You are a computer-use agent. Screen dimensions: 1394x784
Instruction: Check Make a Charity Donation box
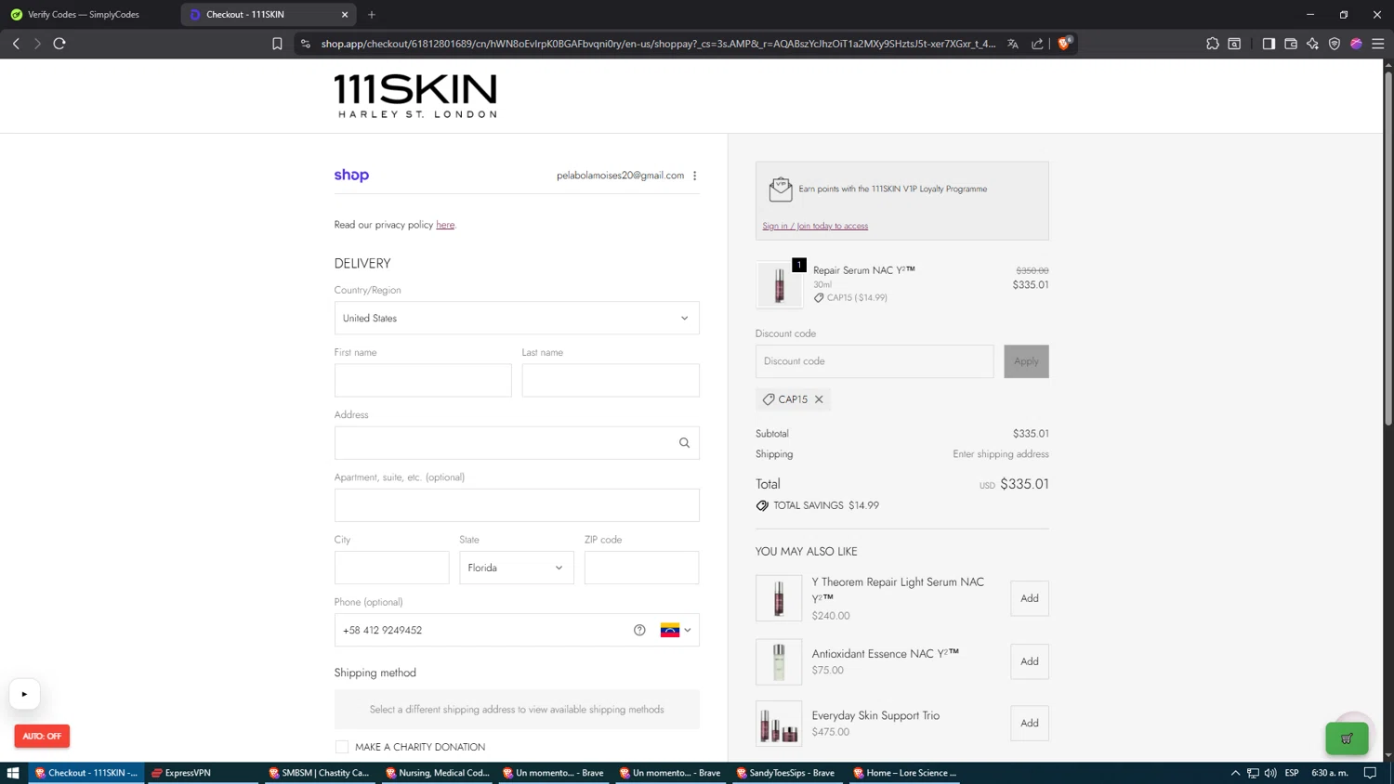click(342, 747)
